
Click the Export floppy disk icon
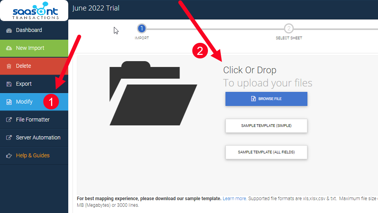pyautogui.click(x=9, y=84)
